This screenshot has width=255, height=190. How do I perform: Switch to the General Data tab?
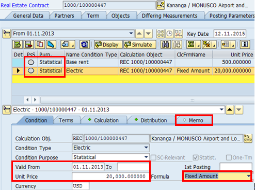pyautogui.click(x=28, y=16)
